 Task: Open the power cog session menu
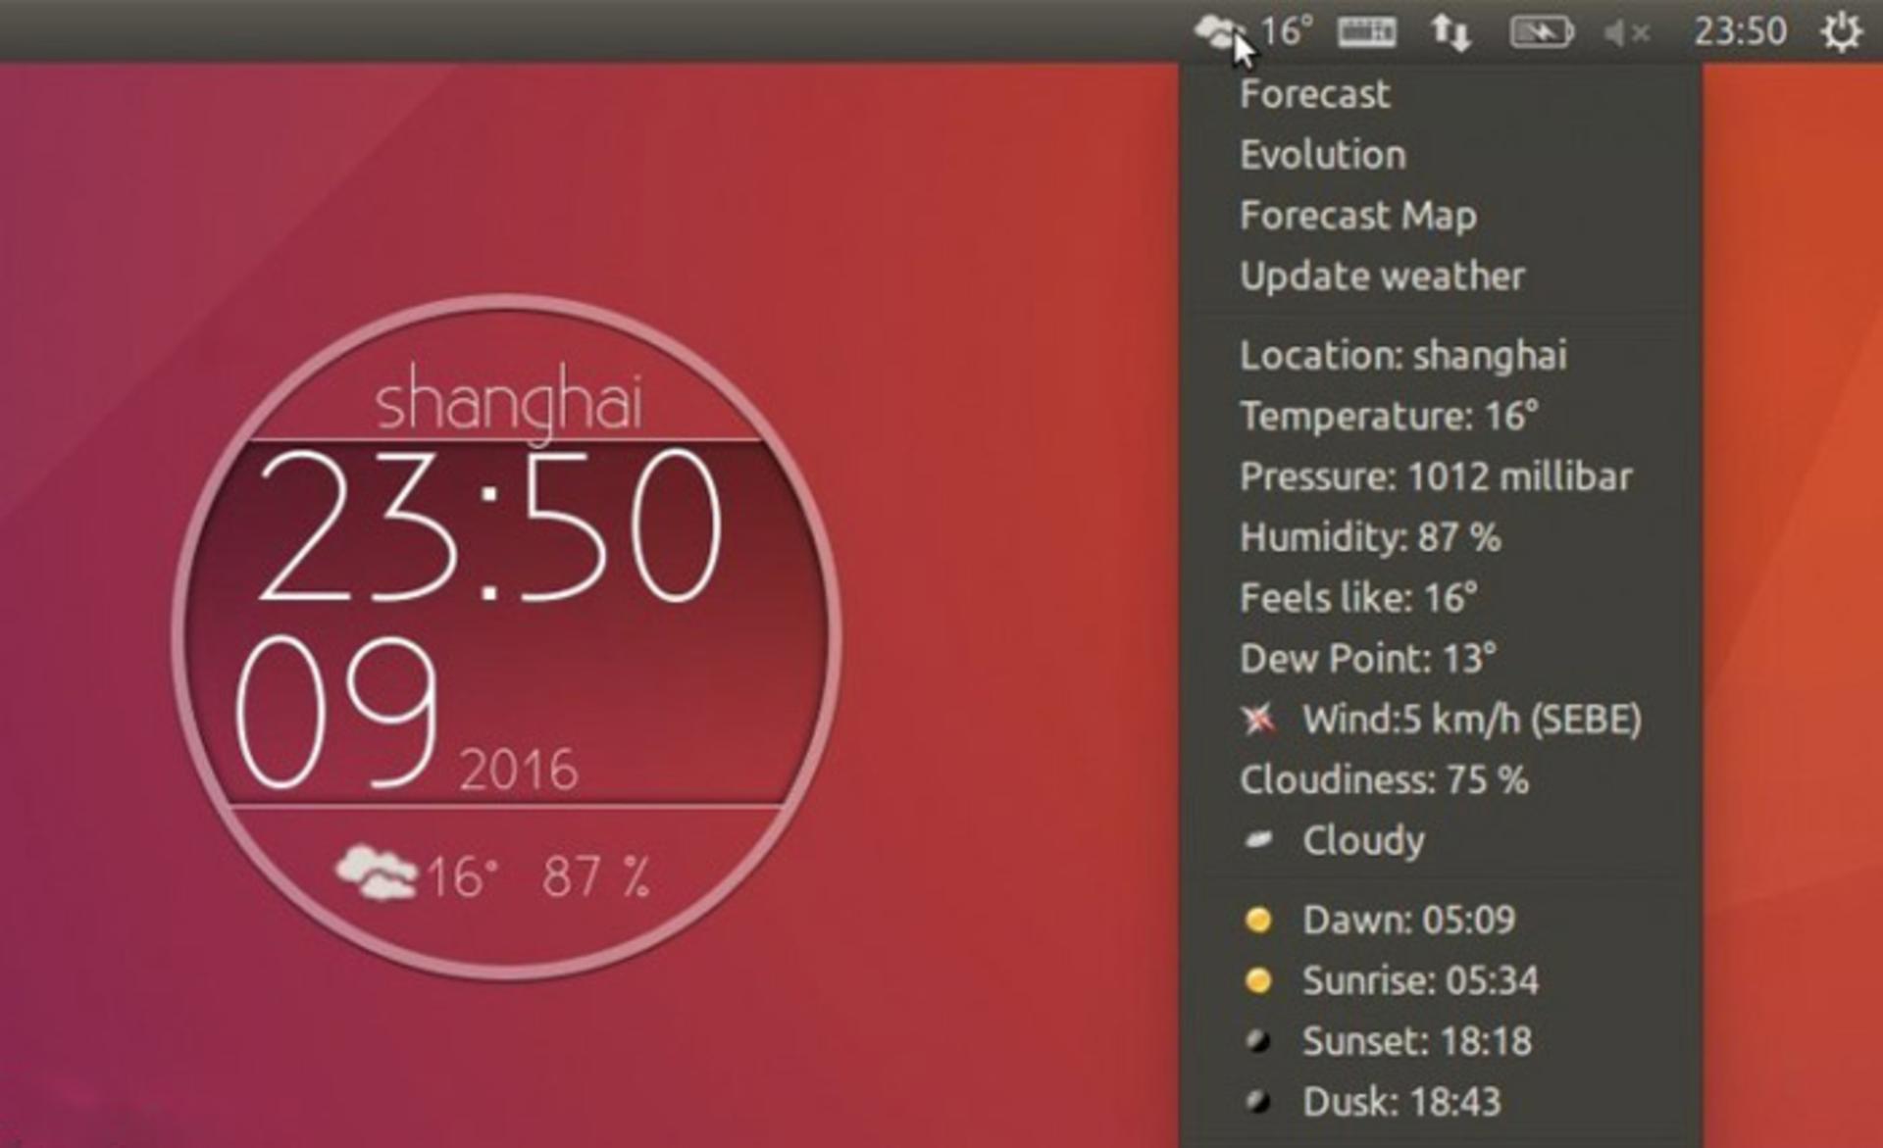[x=1841, y=31]
